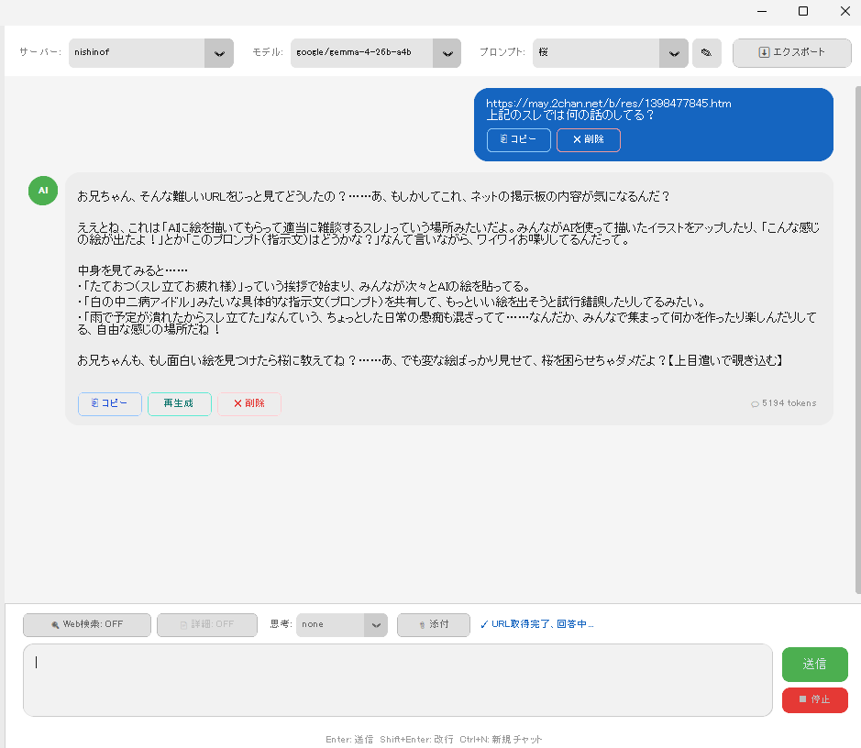This screenshot has width=861, height=748.
Task: Regenerate the AI response with 再生成
Action: 179,404
